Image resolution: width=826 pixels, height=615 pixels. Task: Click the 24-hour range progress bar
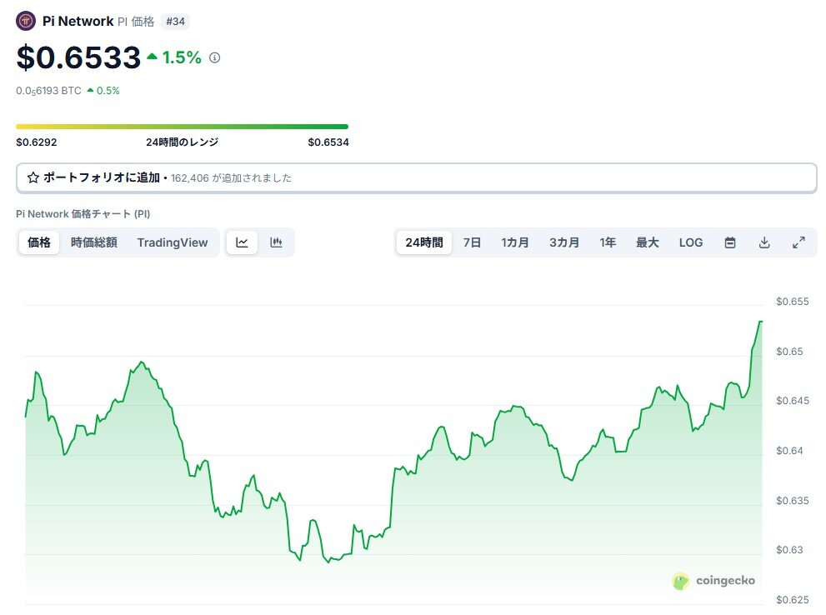point(182,127)
